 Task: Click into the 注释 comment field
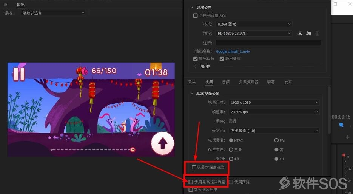click(x=268, y=43)
